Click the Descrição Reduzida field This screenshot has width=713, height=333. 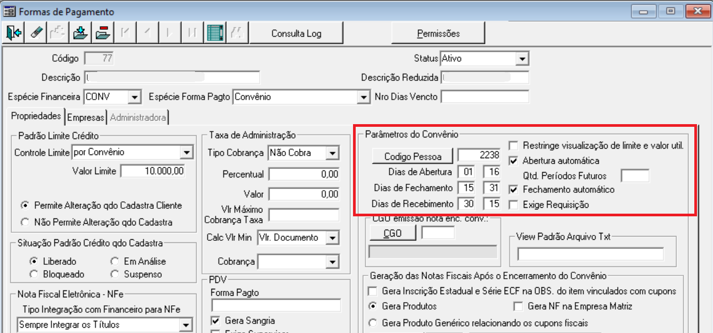484,78
